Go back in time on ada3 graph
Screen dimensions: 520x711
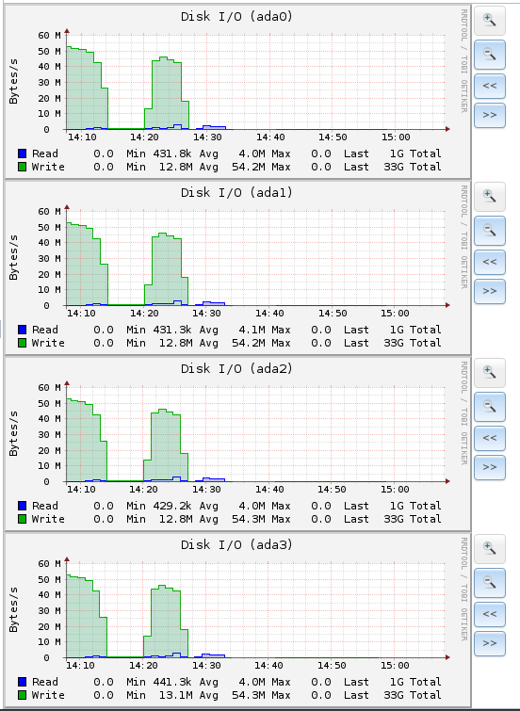pyautogui.click(x=490, y=614)
